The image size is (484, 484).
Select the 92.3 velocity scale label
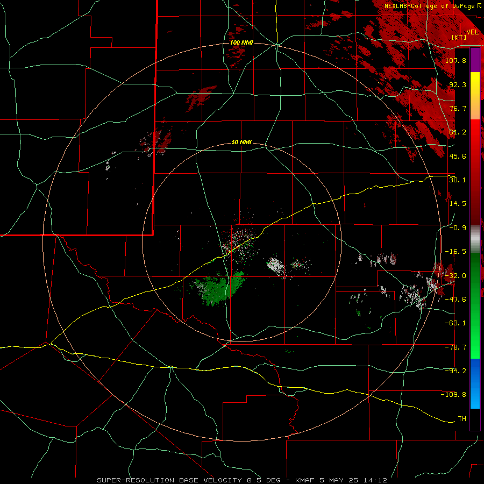click(x=458, y=84)
